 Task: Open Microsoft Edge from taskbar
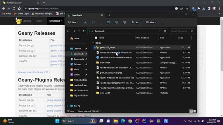pos(123,121)
